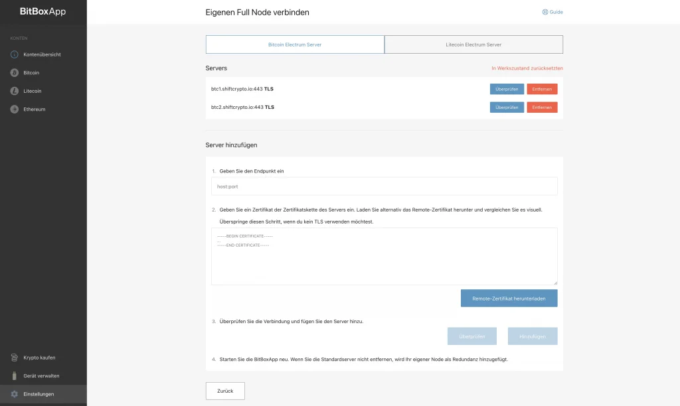Check btc1.shiftcrypto.io server with Überprüfen
The height and width of the screenshot is (406, 680).
[x=507, y=89]
